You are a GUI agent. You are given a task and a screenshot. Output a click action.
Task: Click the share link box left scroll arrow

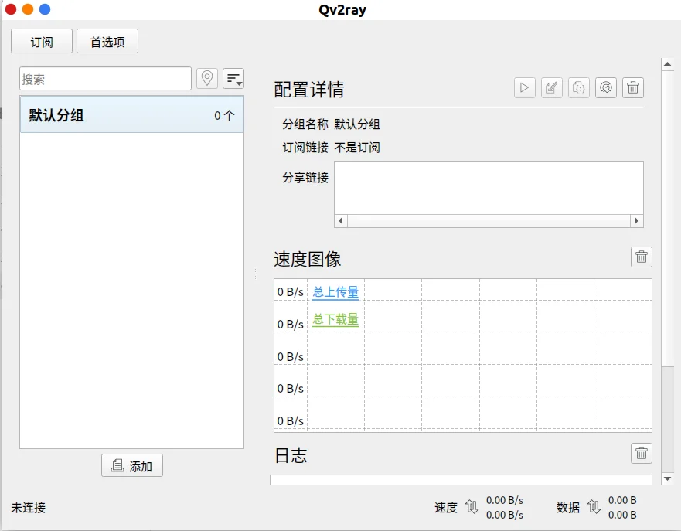[x=341, y=220]
